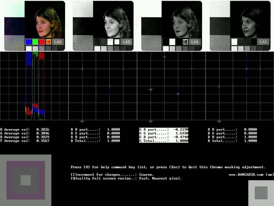Click the nested purple-gray squares test pattern
The width and height of the screenshot is (274, 206).
[x=26, y=180]
